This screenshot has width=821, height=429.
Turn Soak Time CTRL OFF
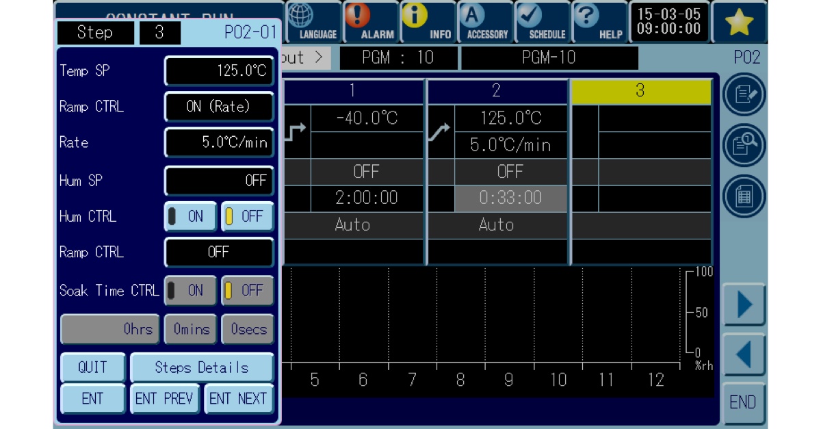248,290
